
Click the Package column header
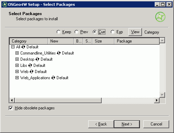(137, 41)
